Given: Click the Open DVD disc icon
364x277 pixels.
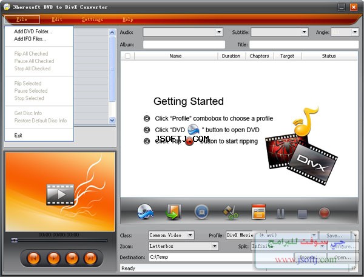Looking at the screenshot, I should [146, 212].
